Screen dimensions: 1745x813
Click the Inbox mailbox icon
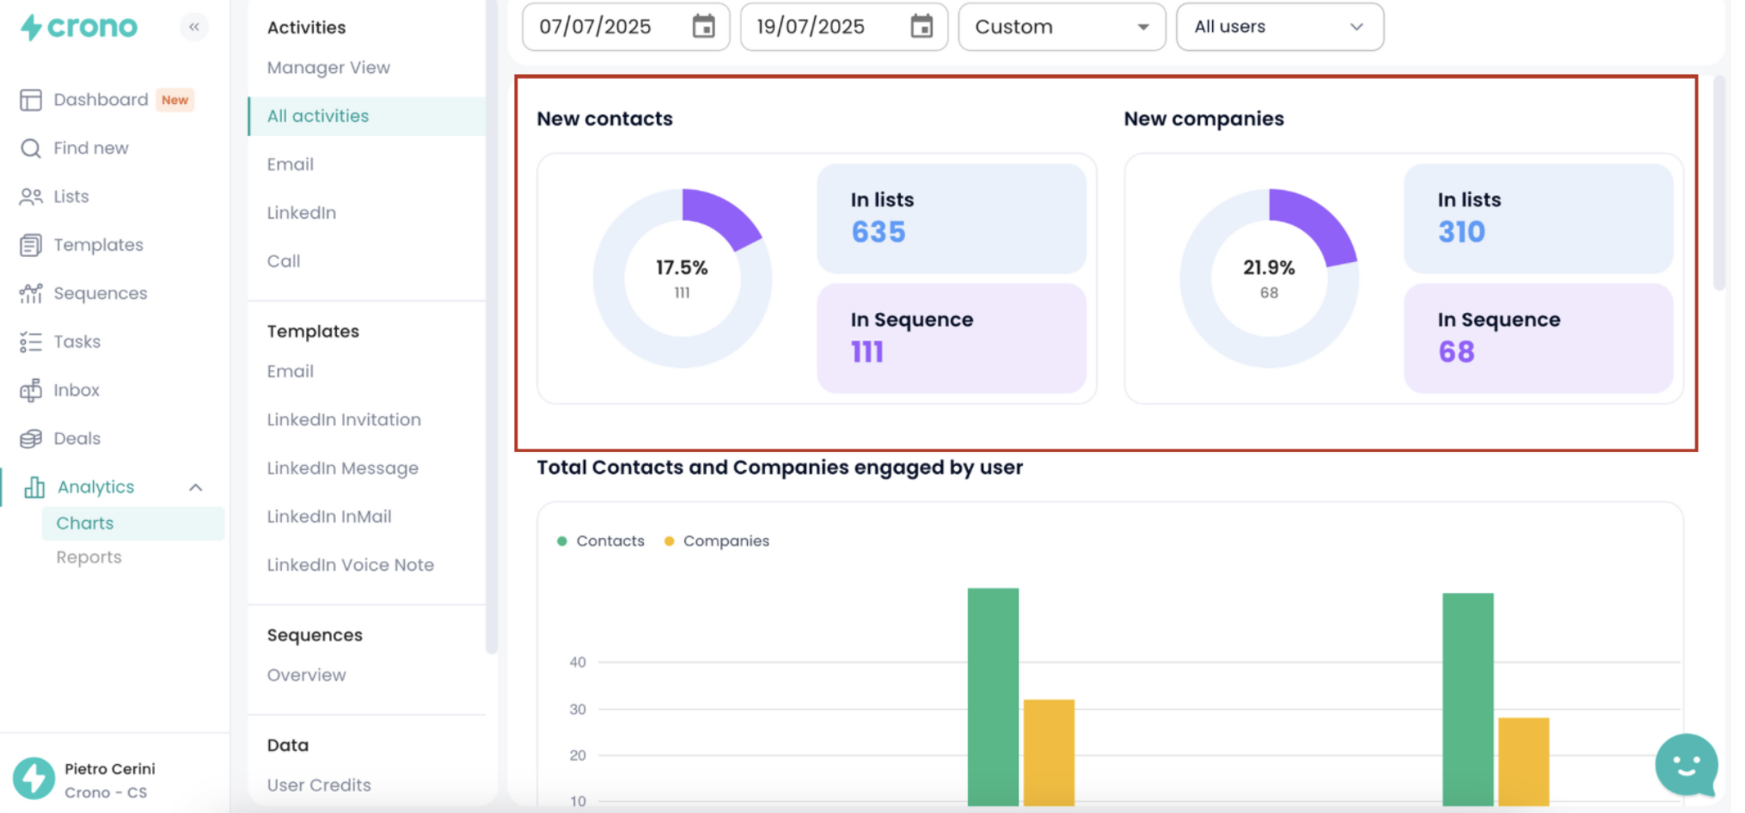tap(31, 391)
